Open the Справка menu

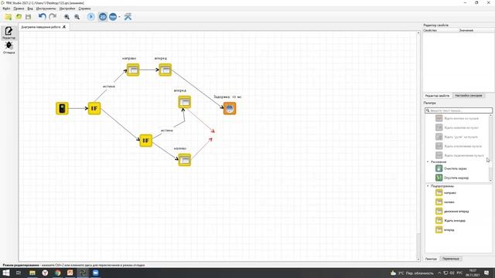[84, 8]
